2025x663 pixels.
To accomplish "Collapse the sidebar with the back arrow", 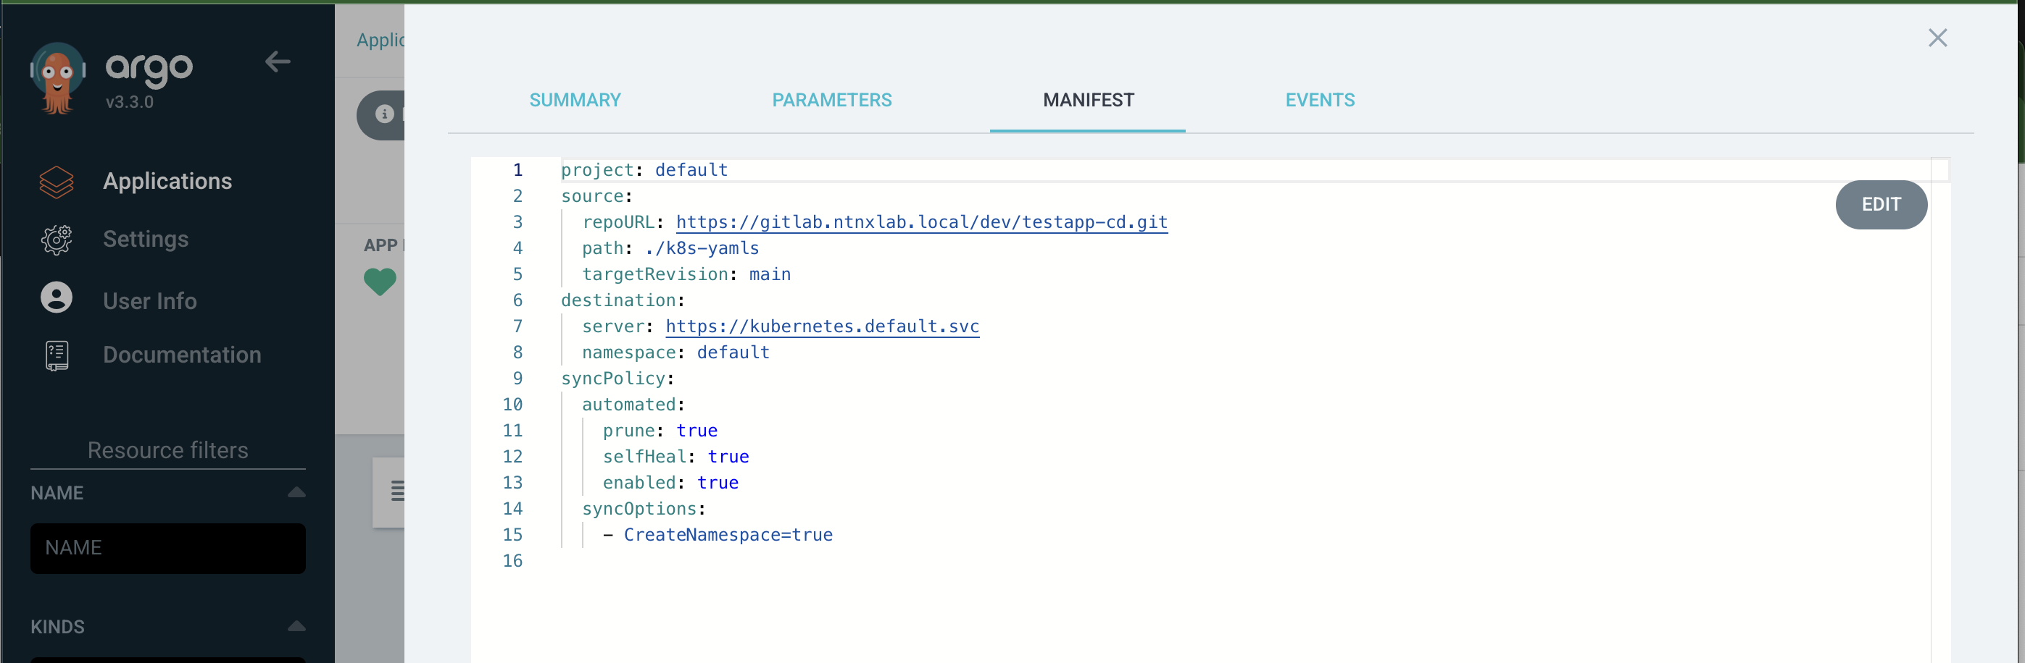I will pyautogui.click(x=278, y=62).
